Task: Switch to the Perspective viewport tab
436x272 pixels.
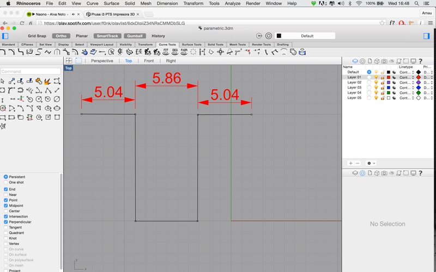Action: pos(102,61)
